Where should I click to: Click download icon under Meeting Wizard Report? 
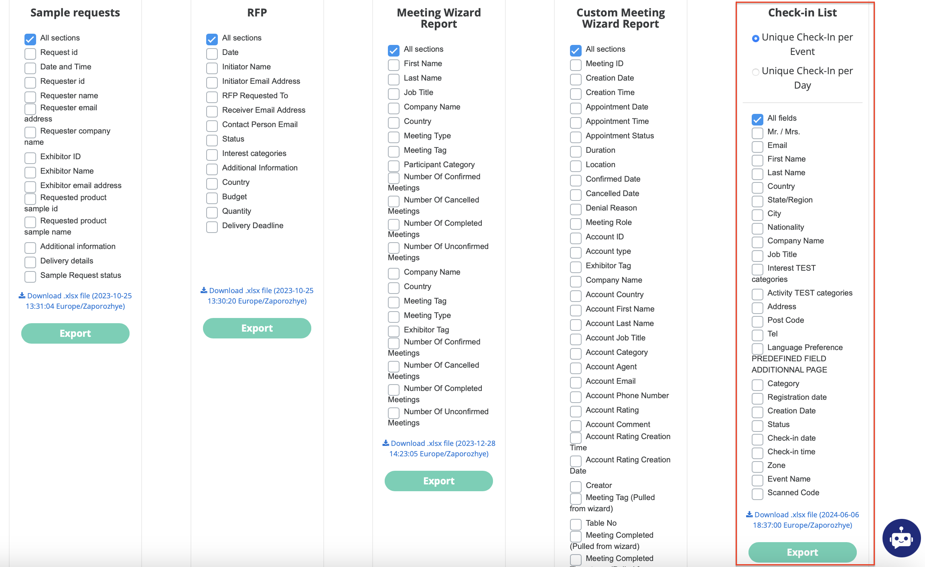coord(385,443)
